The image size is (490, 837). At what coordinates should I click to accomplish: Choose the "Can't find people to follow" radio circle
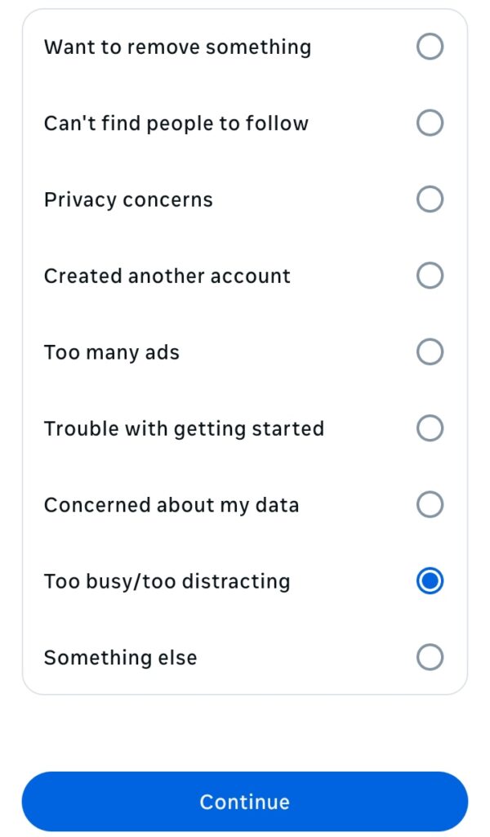tap(430, 123)
